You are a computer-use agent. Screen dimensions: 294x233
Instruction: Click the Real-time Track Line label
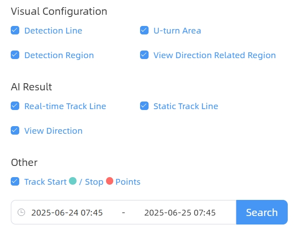pos(65,106)
